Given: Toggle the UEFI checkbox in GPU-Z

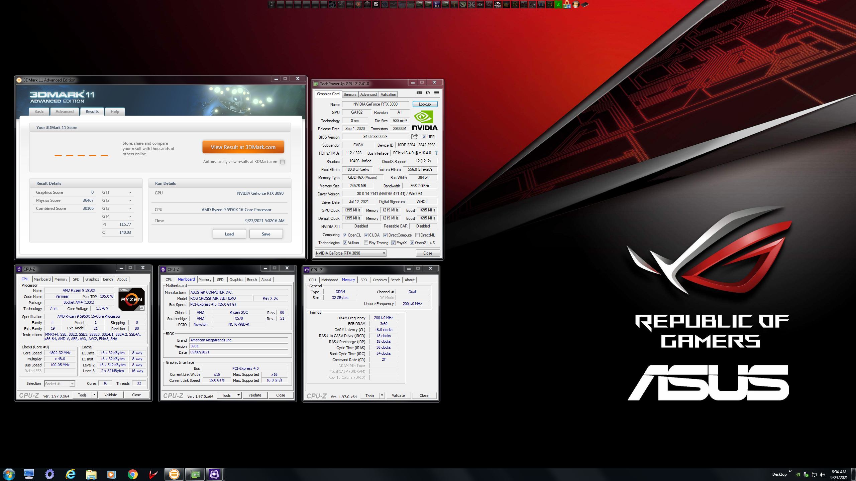Looking at the screenshot, I should click(424, 137).
